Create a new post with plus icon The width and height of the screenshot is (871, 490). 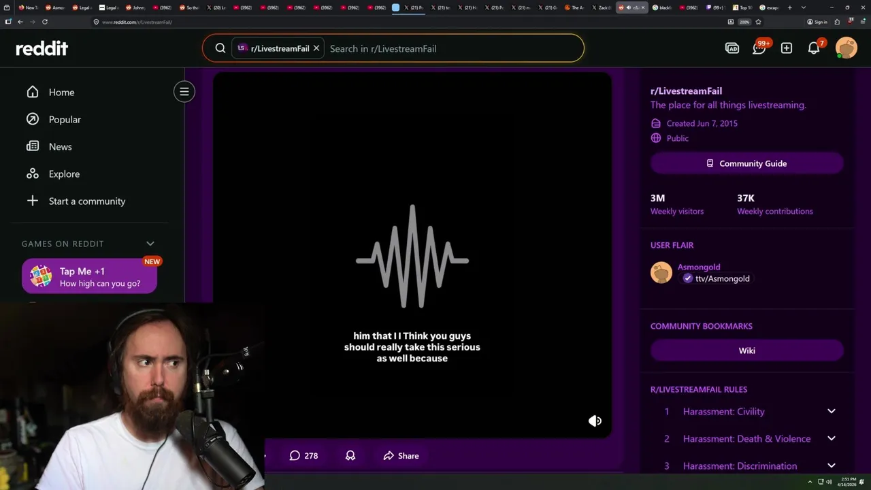click(787, 48)
